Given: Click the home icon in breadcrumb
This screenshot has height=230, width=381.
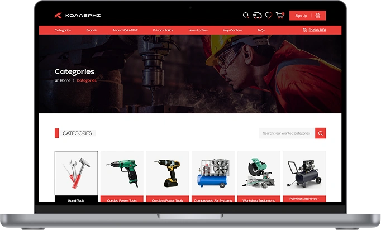Looking at the screenshot, I should (x=56, y=80).
